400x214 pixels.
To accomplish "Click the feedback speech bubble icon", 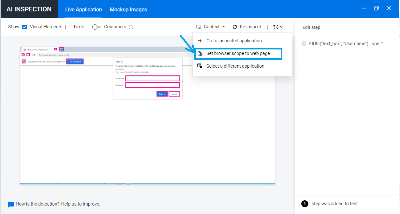I will (x=11, y=204).
